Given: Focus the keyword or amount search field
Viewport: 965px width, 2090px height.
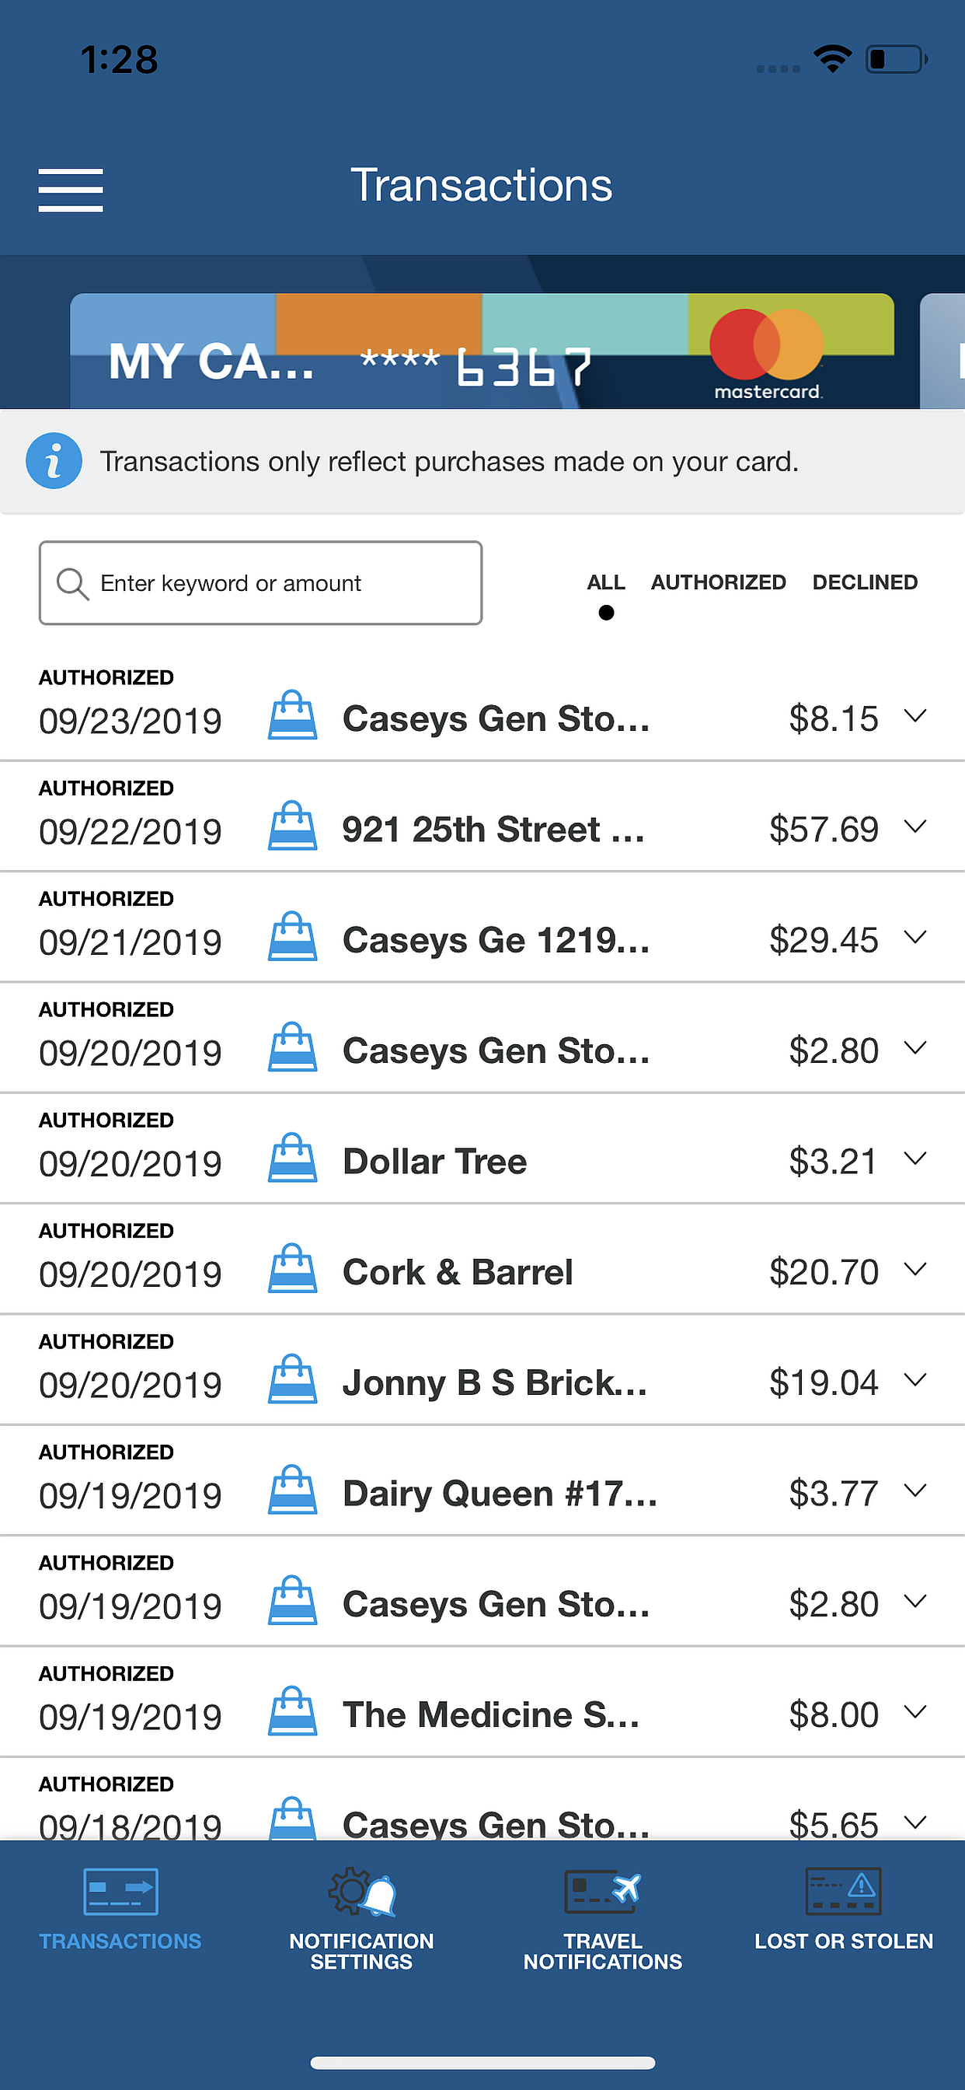Looking at the screenshot, I should [260, 583].
